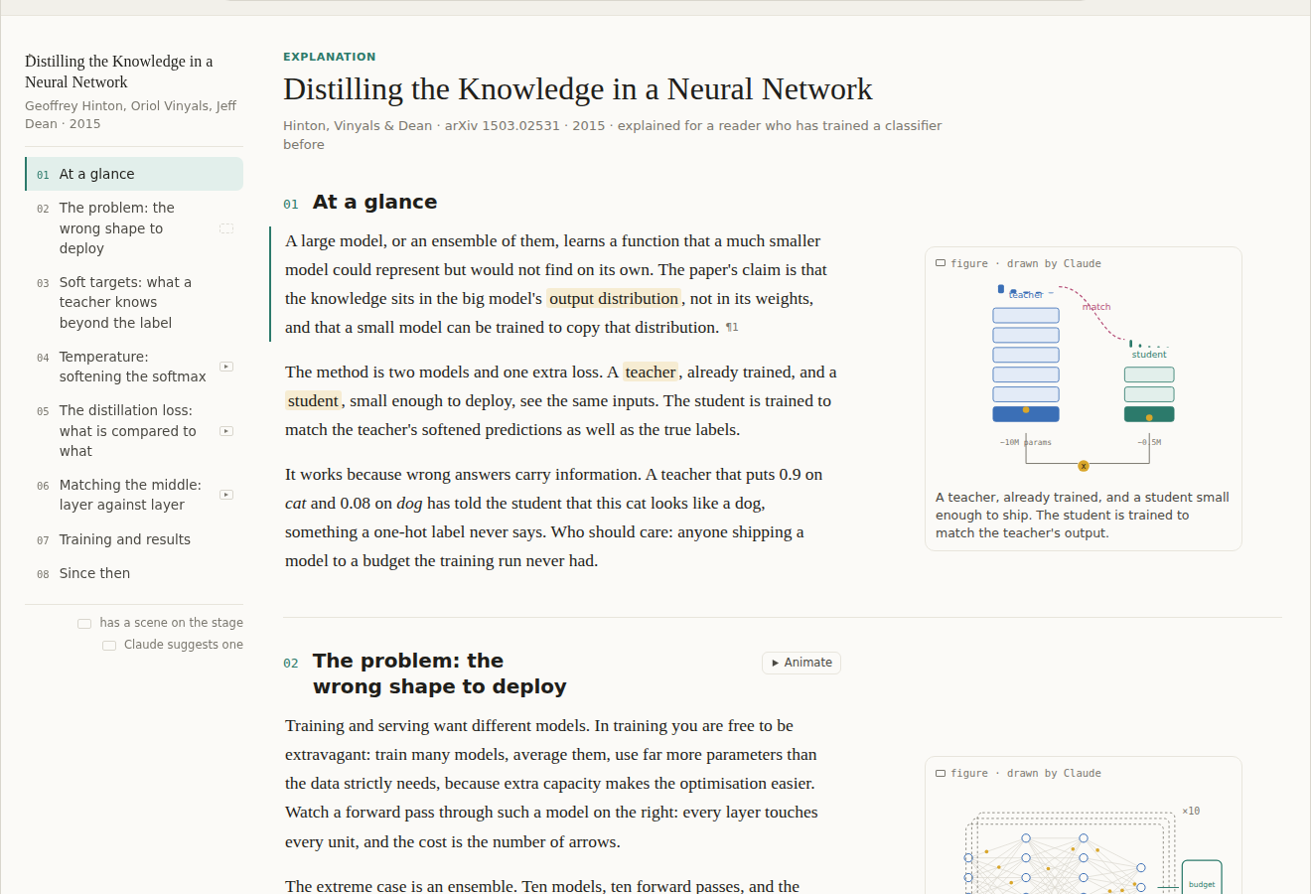Jump to 'Since then' section
The image size is (1311, 894).
coord(134,573)
